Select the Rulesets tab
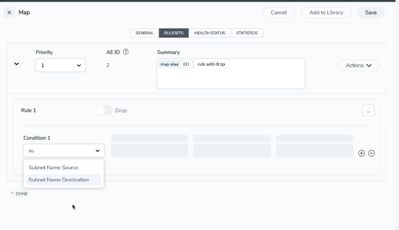 click(174, 33)
